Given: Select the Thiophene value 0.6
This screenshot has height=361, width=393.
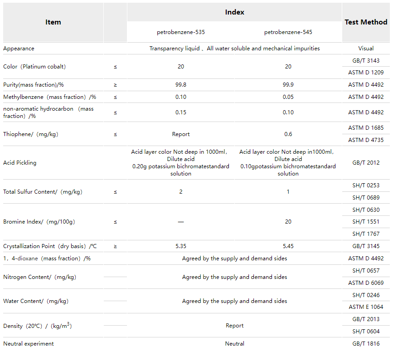Looking at the screenshot, I should pos(288,134).
